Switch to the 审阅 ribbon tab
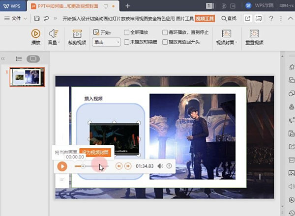This screenshot has width=295, height=216. (x=134, y=18)
